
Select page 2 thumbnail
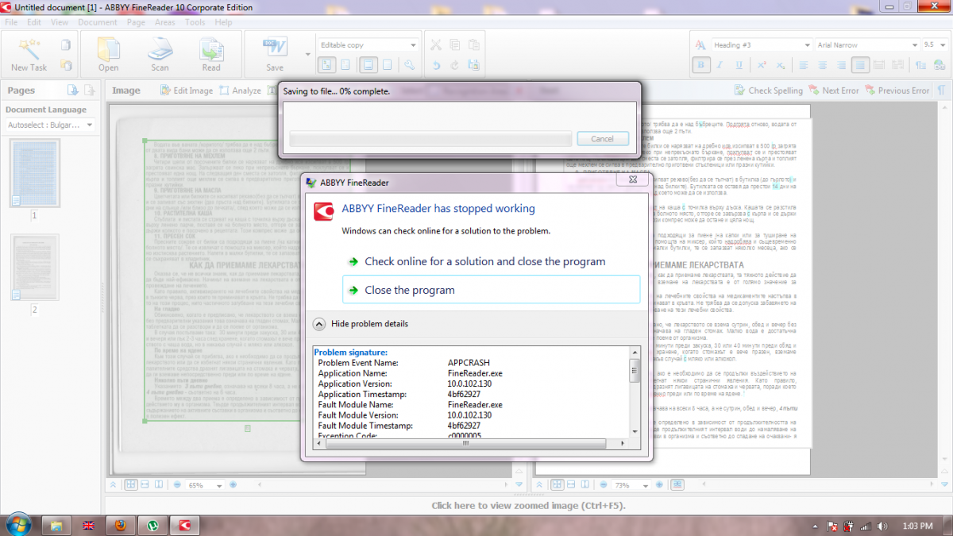pos(34,268)
